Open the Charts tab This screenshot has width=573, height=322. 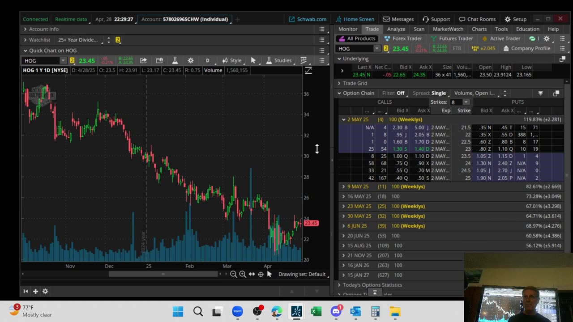pyautogui.click(x=479, y=29)
